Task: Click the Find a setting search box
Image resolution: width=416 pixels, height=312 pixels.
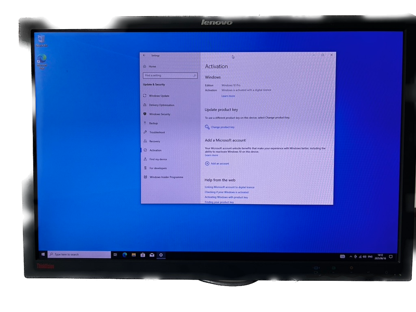Action: point(170,75)
